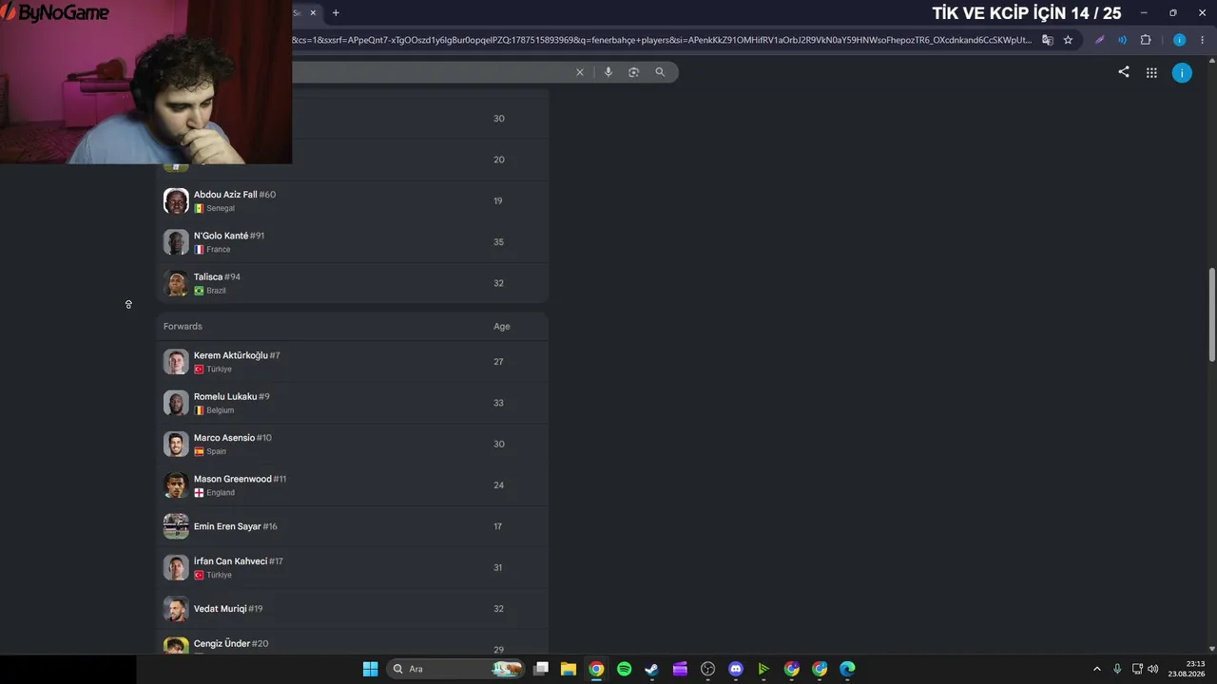Image resolution: width=1217 pixels, height=684 pixels.
Task: Share the search results page
Action: pos(1124,72)
